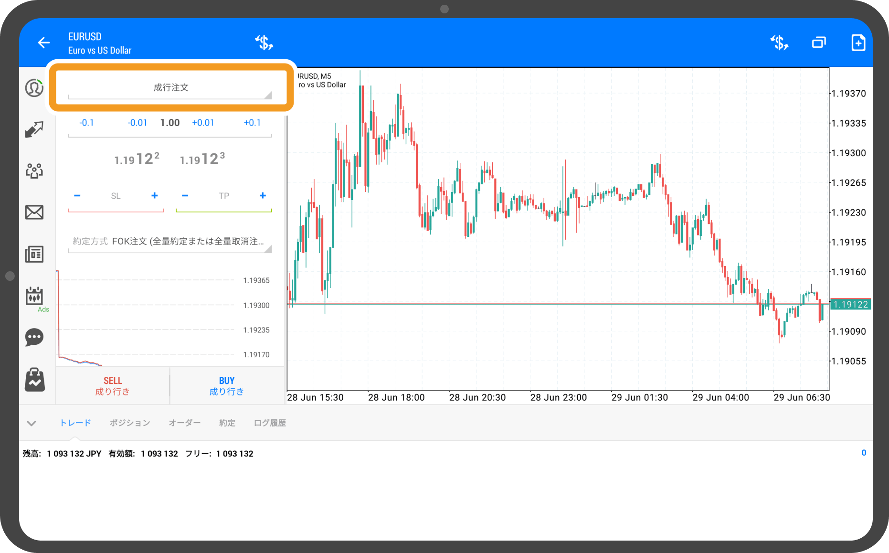Tap the 1.19365 tick chart price label
This screenshot has width=889, height=553.
[256, 281]
